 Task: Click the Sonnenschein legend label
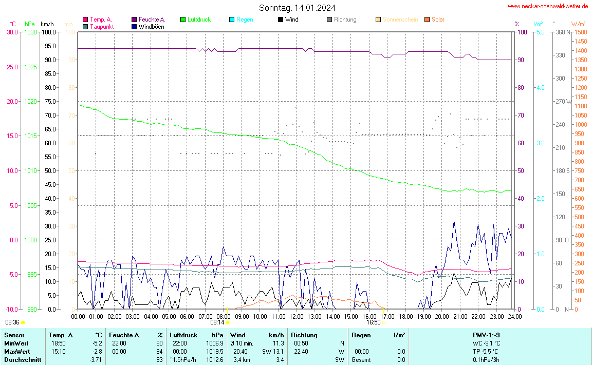[400, 20]
